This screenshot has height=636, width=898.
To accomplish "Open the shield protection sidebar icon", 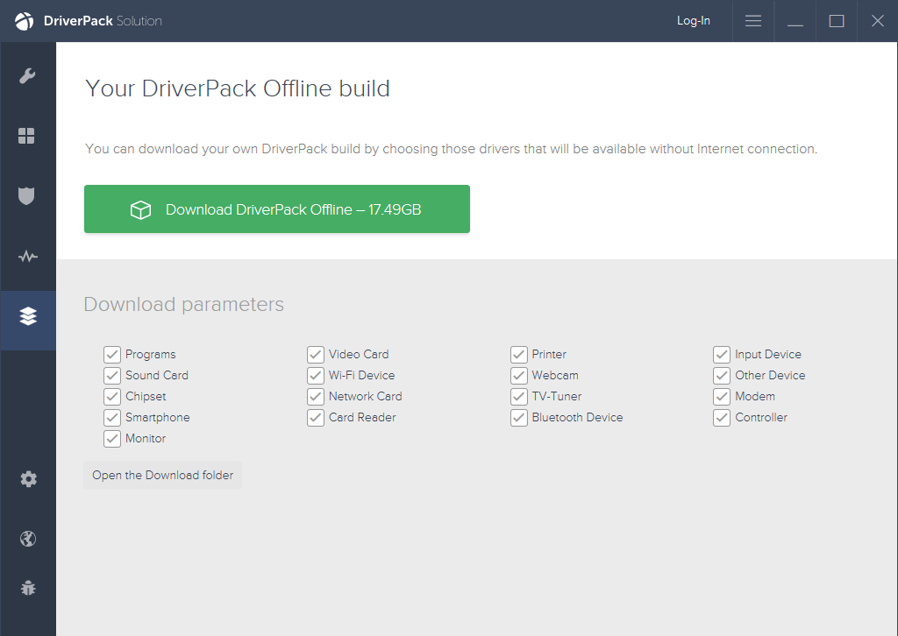I will point(26,195).
